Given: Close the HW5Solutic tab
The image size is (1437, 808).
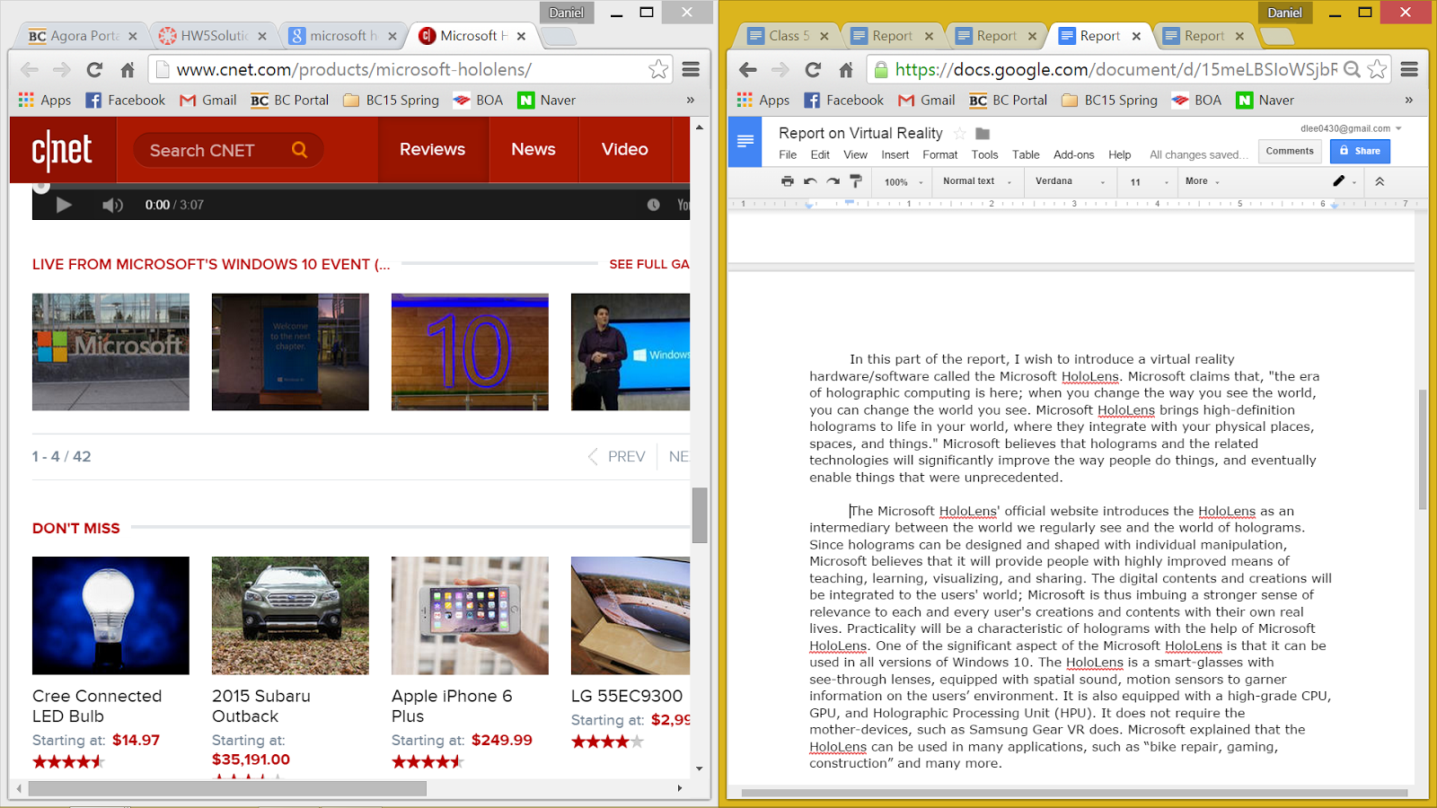Looking at the screenshot, I should (x=262, y=36).
